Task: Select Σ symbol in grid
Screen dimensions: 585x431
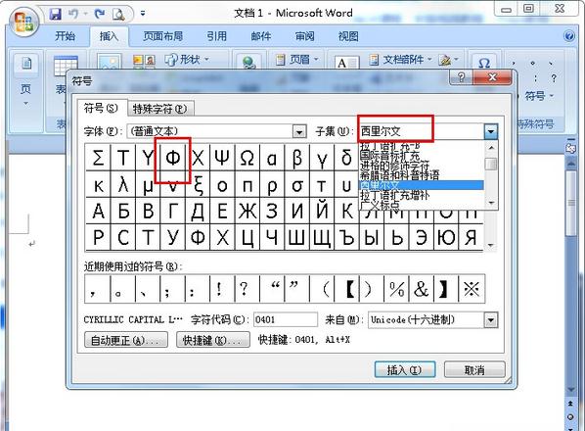Action: click(x=98, y=159)
